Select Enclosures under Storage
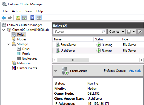This screenshot has width=144, height=105. tap(30, 58)
